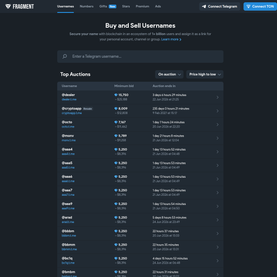Click the '22 hours 35 minutes' text

coord(166,245)
